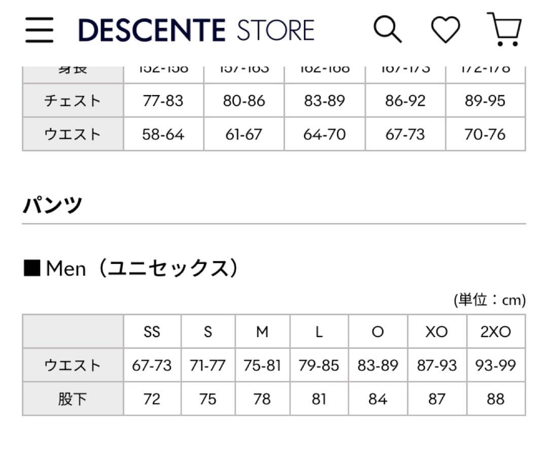Click the ウエスト row label in pants table
The image size is (548, 455).
coord(72,365)
